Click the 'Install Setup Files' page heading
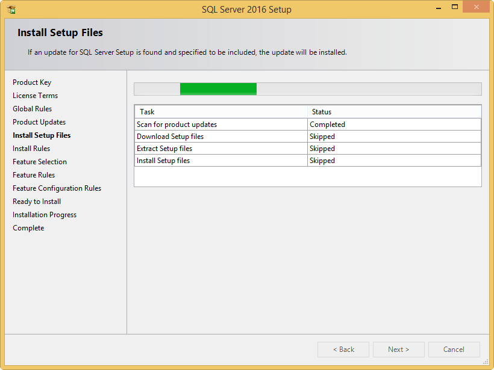This screenshot has height=370, width=494. tap(60, 32)
